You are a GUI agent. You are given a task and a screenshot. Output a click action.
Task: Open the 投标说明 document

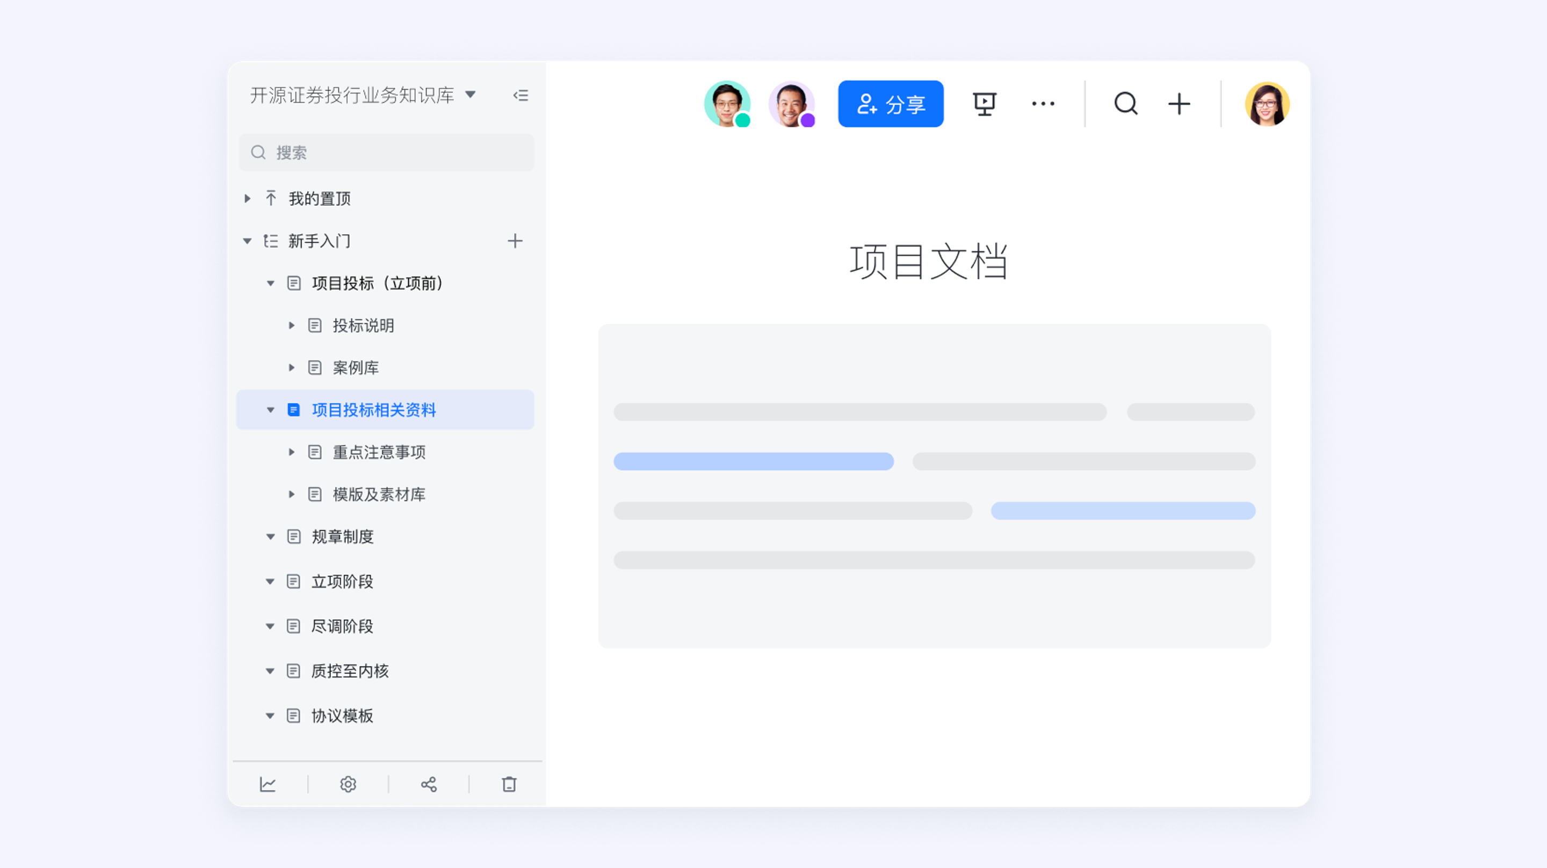(x=363, y=325)
